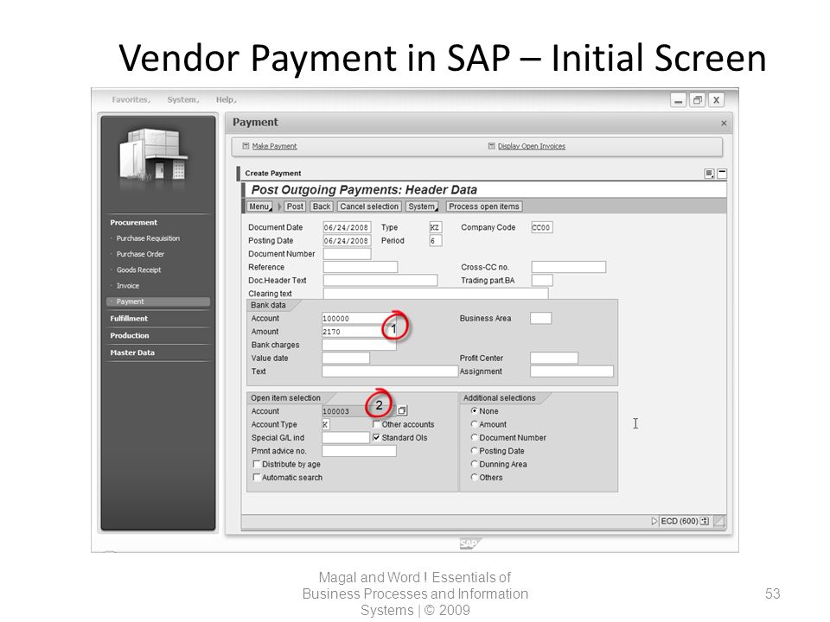
Task: Close the Payment panel
Action: pyautogui.click(x=724, y=124)
